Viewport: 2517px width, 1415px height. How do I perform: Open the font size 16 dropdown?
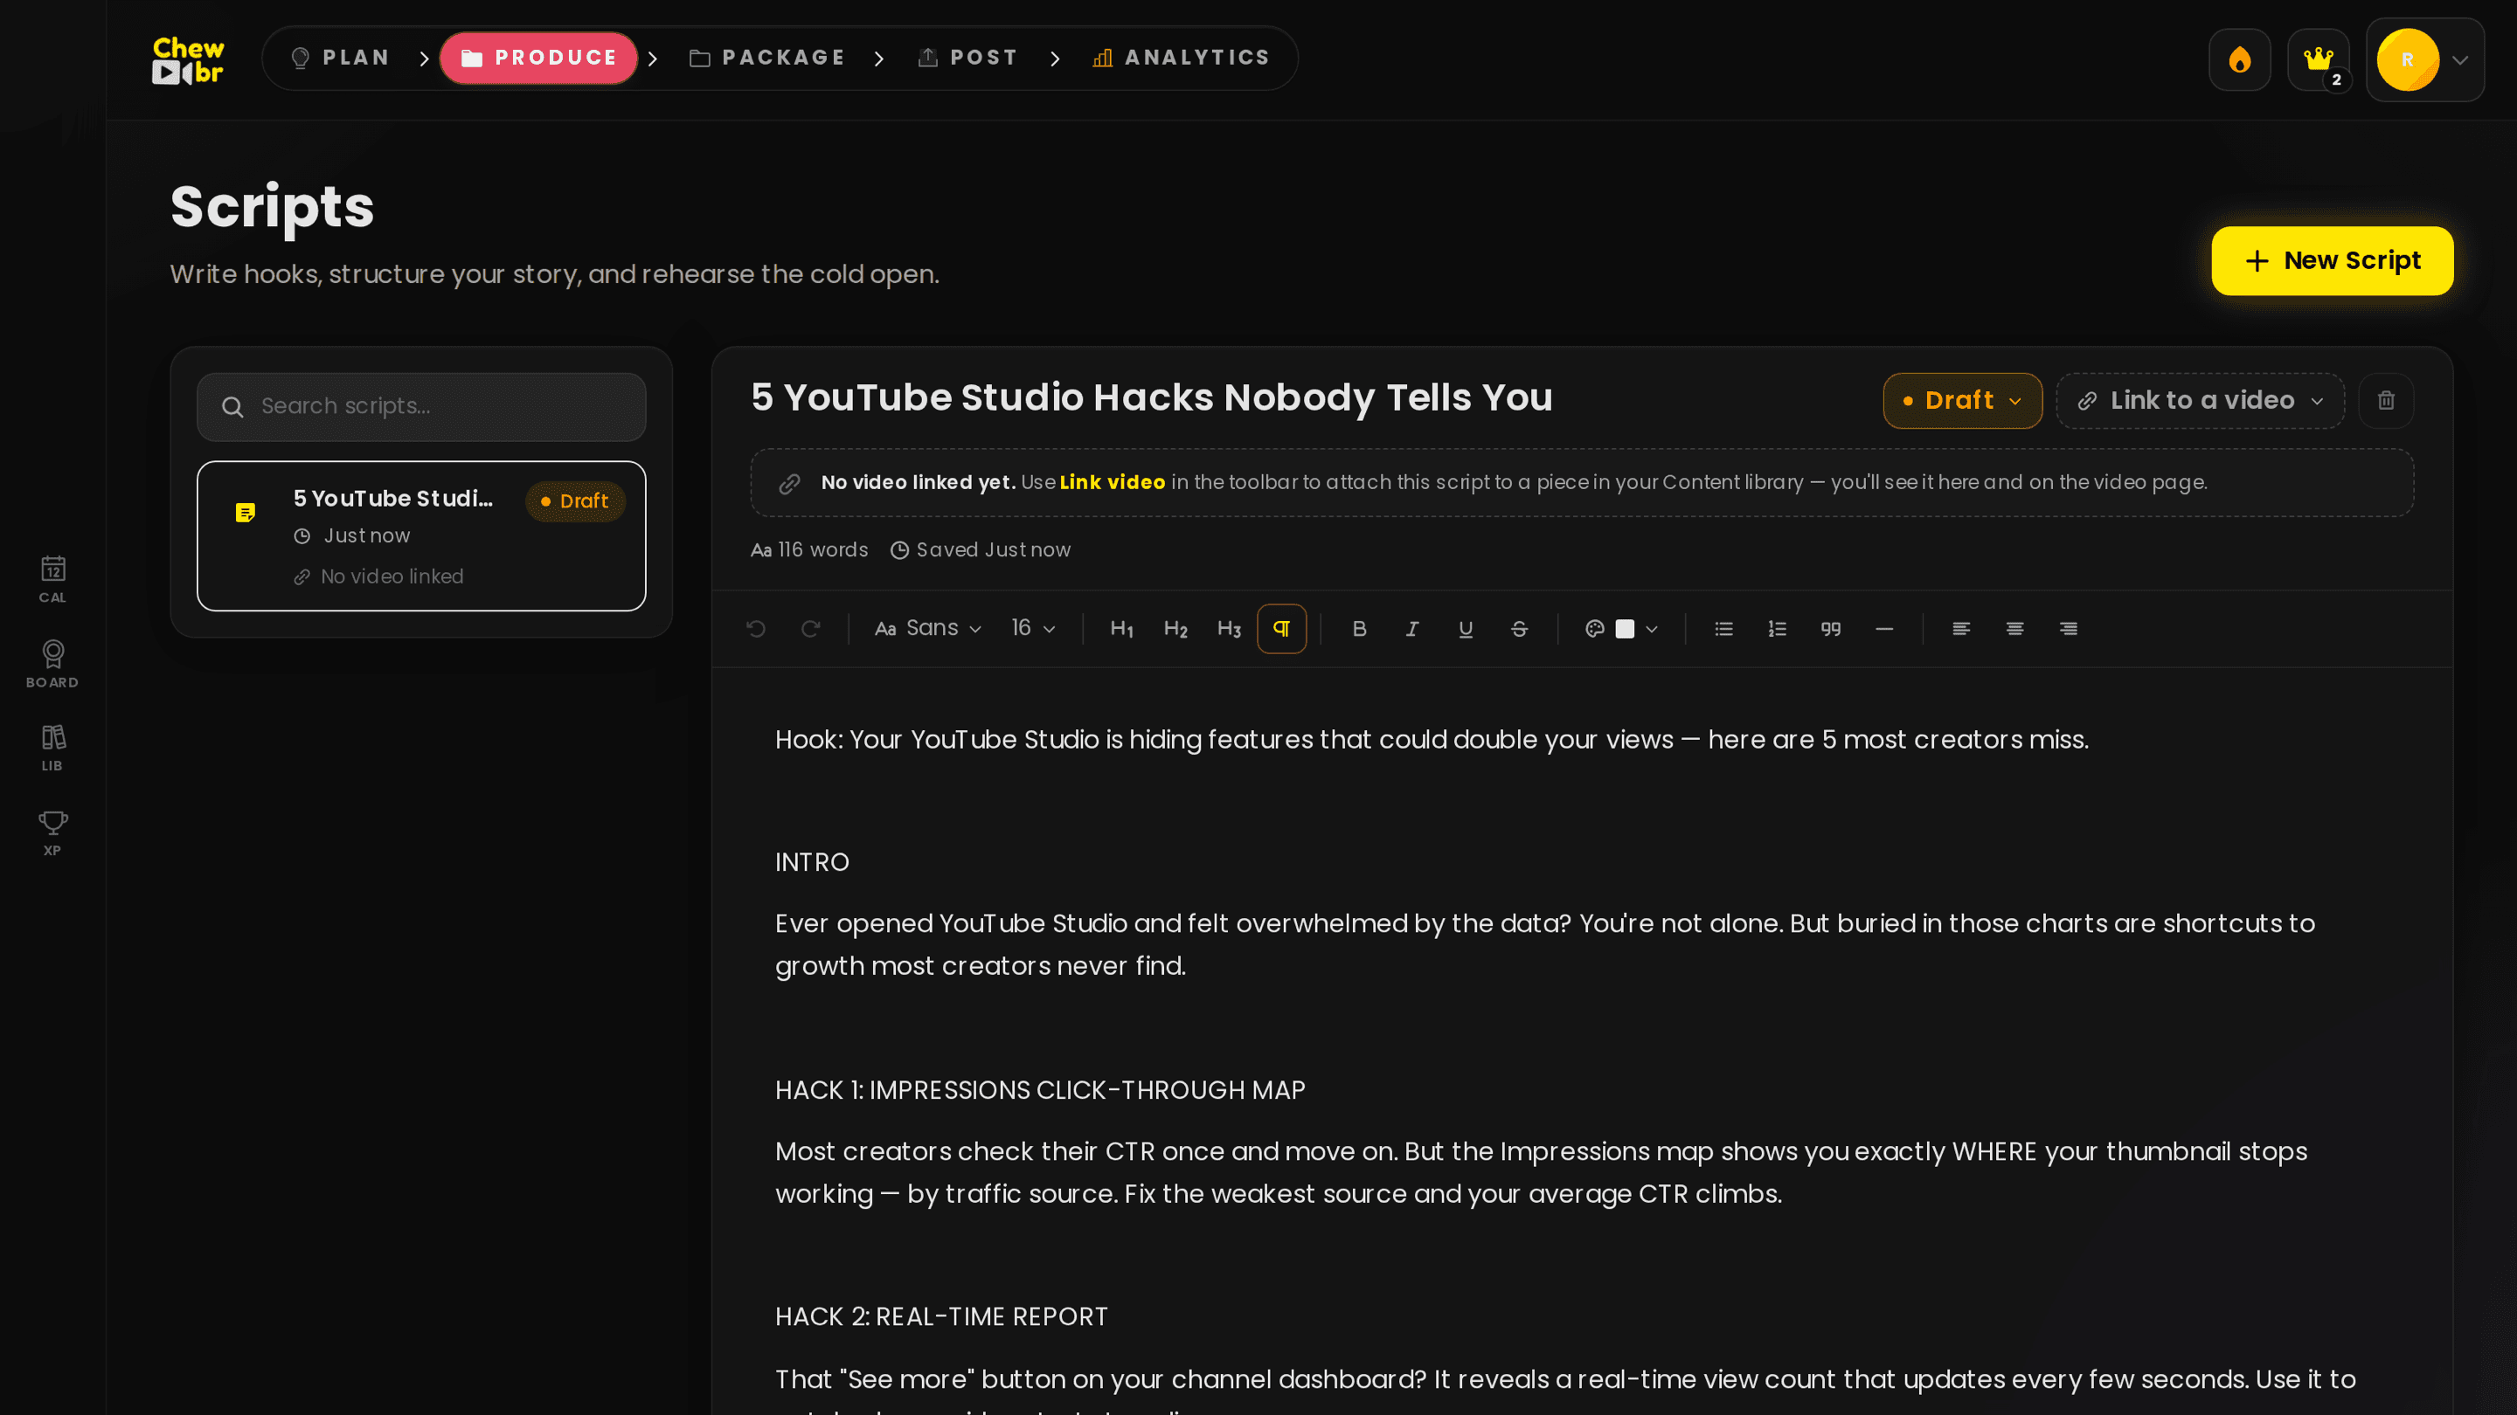click(x=1033, y=629)
